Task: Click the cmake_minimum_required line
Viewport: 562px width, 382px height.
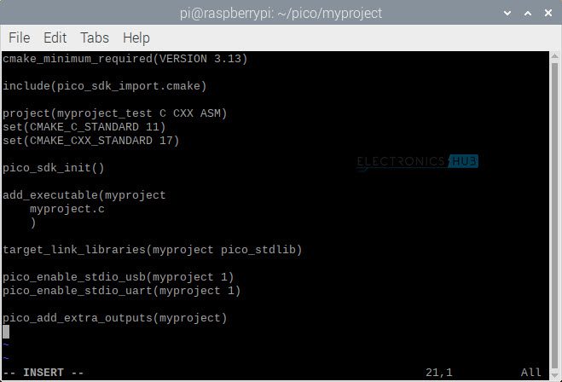Action: tap(125, 59)
